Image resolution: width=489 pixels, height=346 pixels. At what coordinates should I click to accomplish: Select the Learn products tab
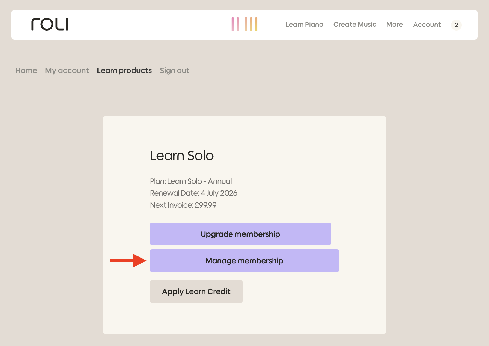124,71
